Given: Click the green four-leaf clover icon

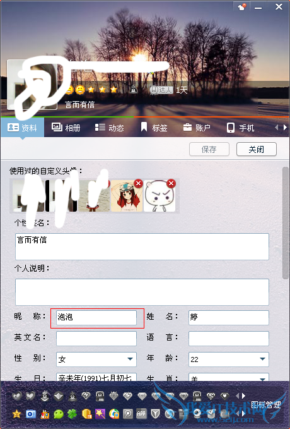Looking at the screenshot, I should coord(72,414).
